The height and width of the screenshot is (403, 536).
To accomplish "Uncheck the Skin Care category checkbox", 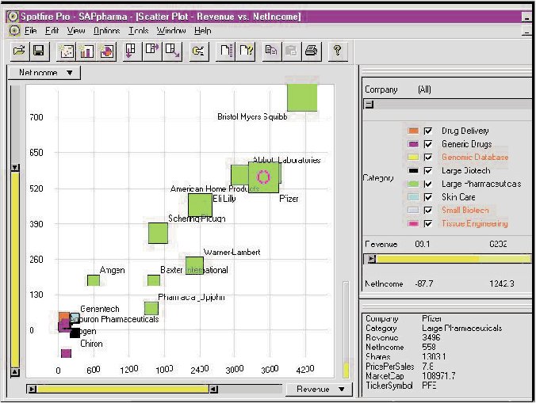I will tap(428, 197).
